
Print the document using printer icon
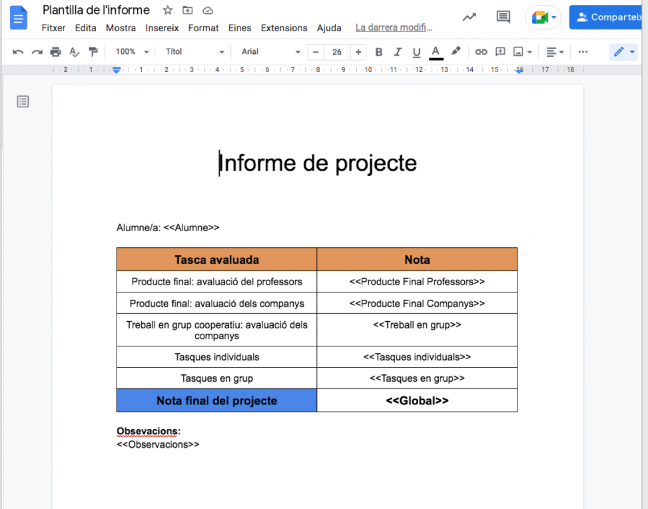55,52
